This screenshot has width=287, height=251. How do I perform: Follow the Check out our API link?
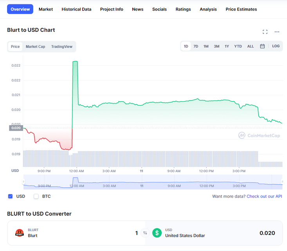(x=264, y=196)
